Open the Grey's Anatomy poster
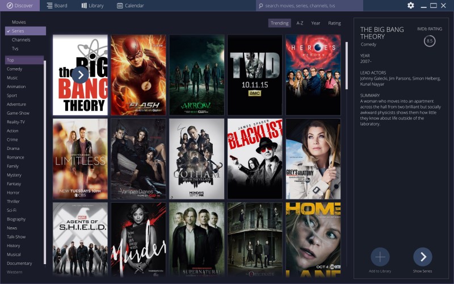The height and width of the screenshot is (284, 454). click(313, 159)
